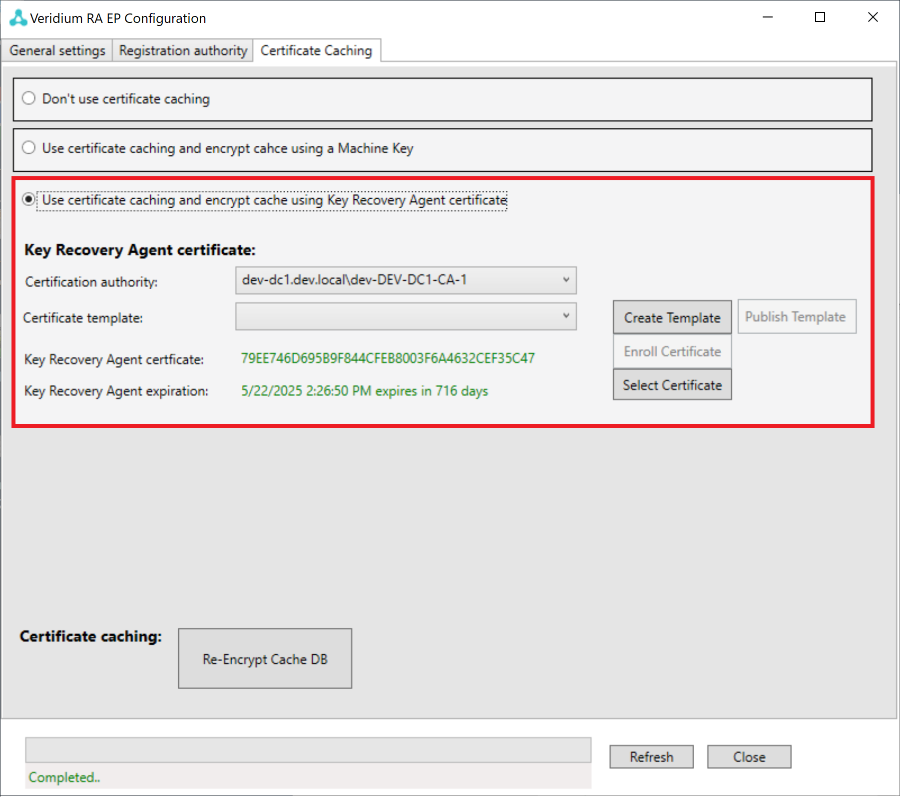Screen dimensions: 900x797
Task: Choose Machine Key cache encryption option
Action: pyautogui.click(x=29, y=148)
